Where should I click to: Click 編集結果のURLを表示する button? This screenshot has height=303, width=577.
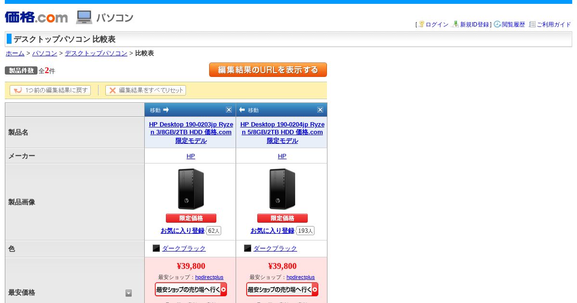[x=268, y=70]
